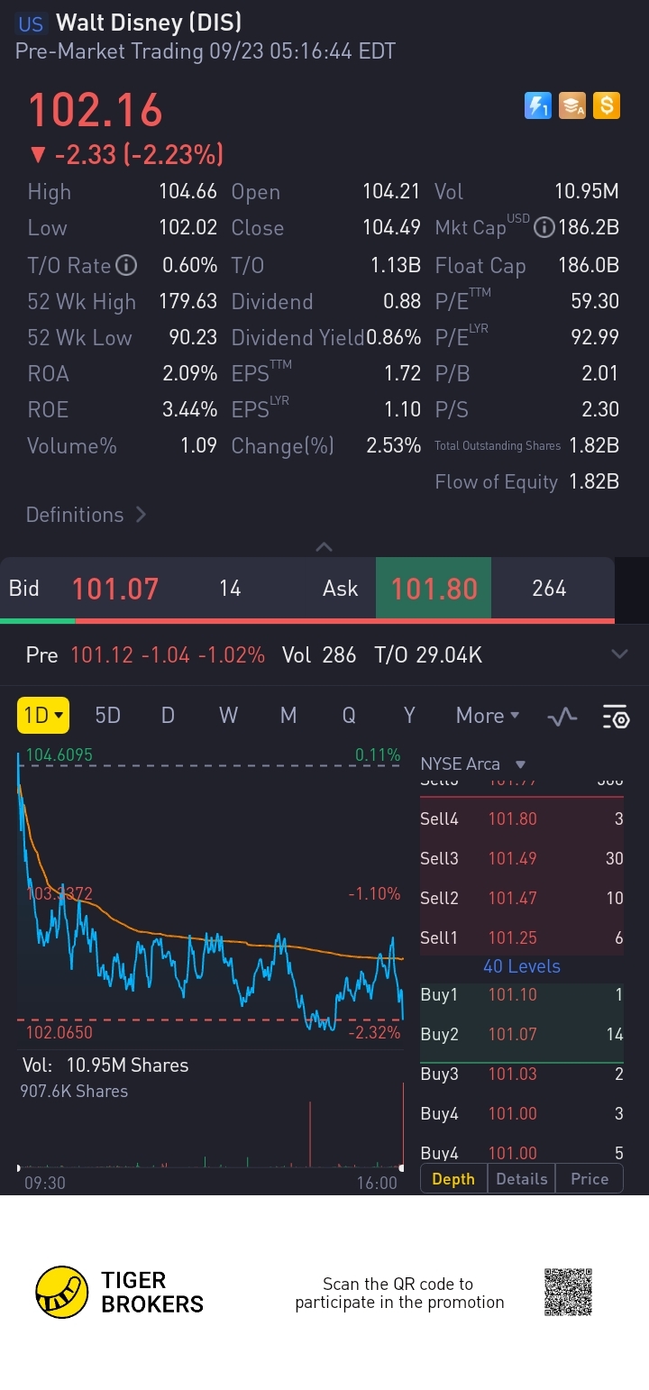
Task: Open the 1D timeframe dropdown
Action: [x=42, y=716]
